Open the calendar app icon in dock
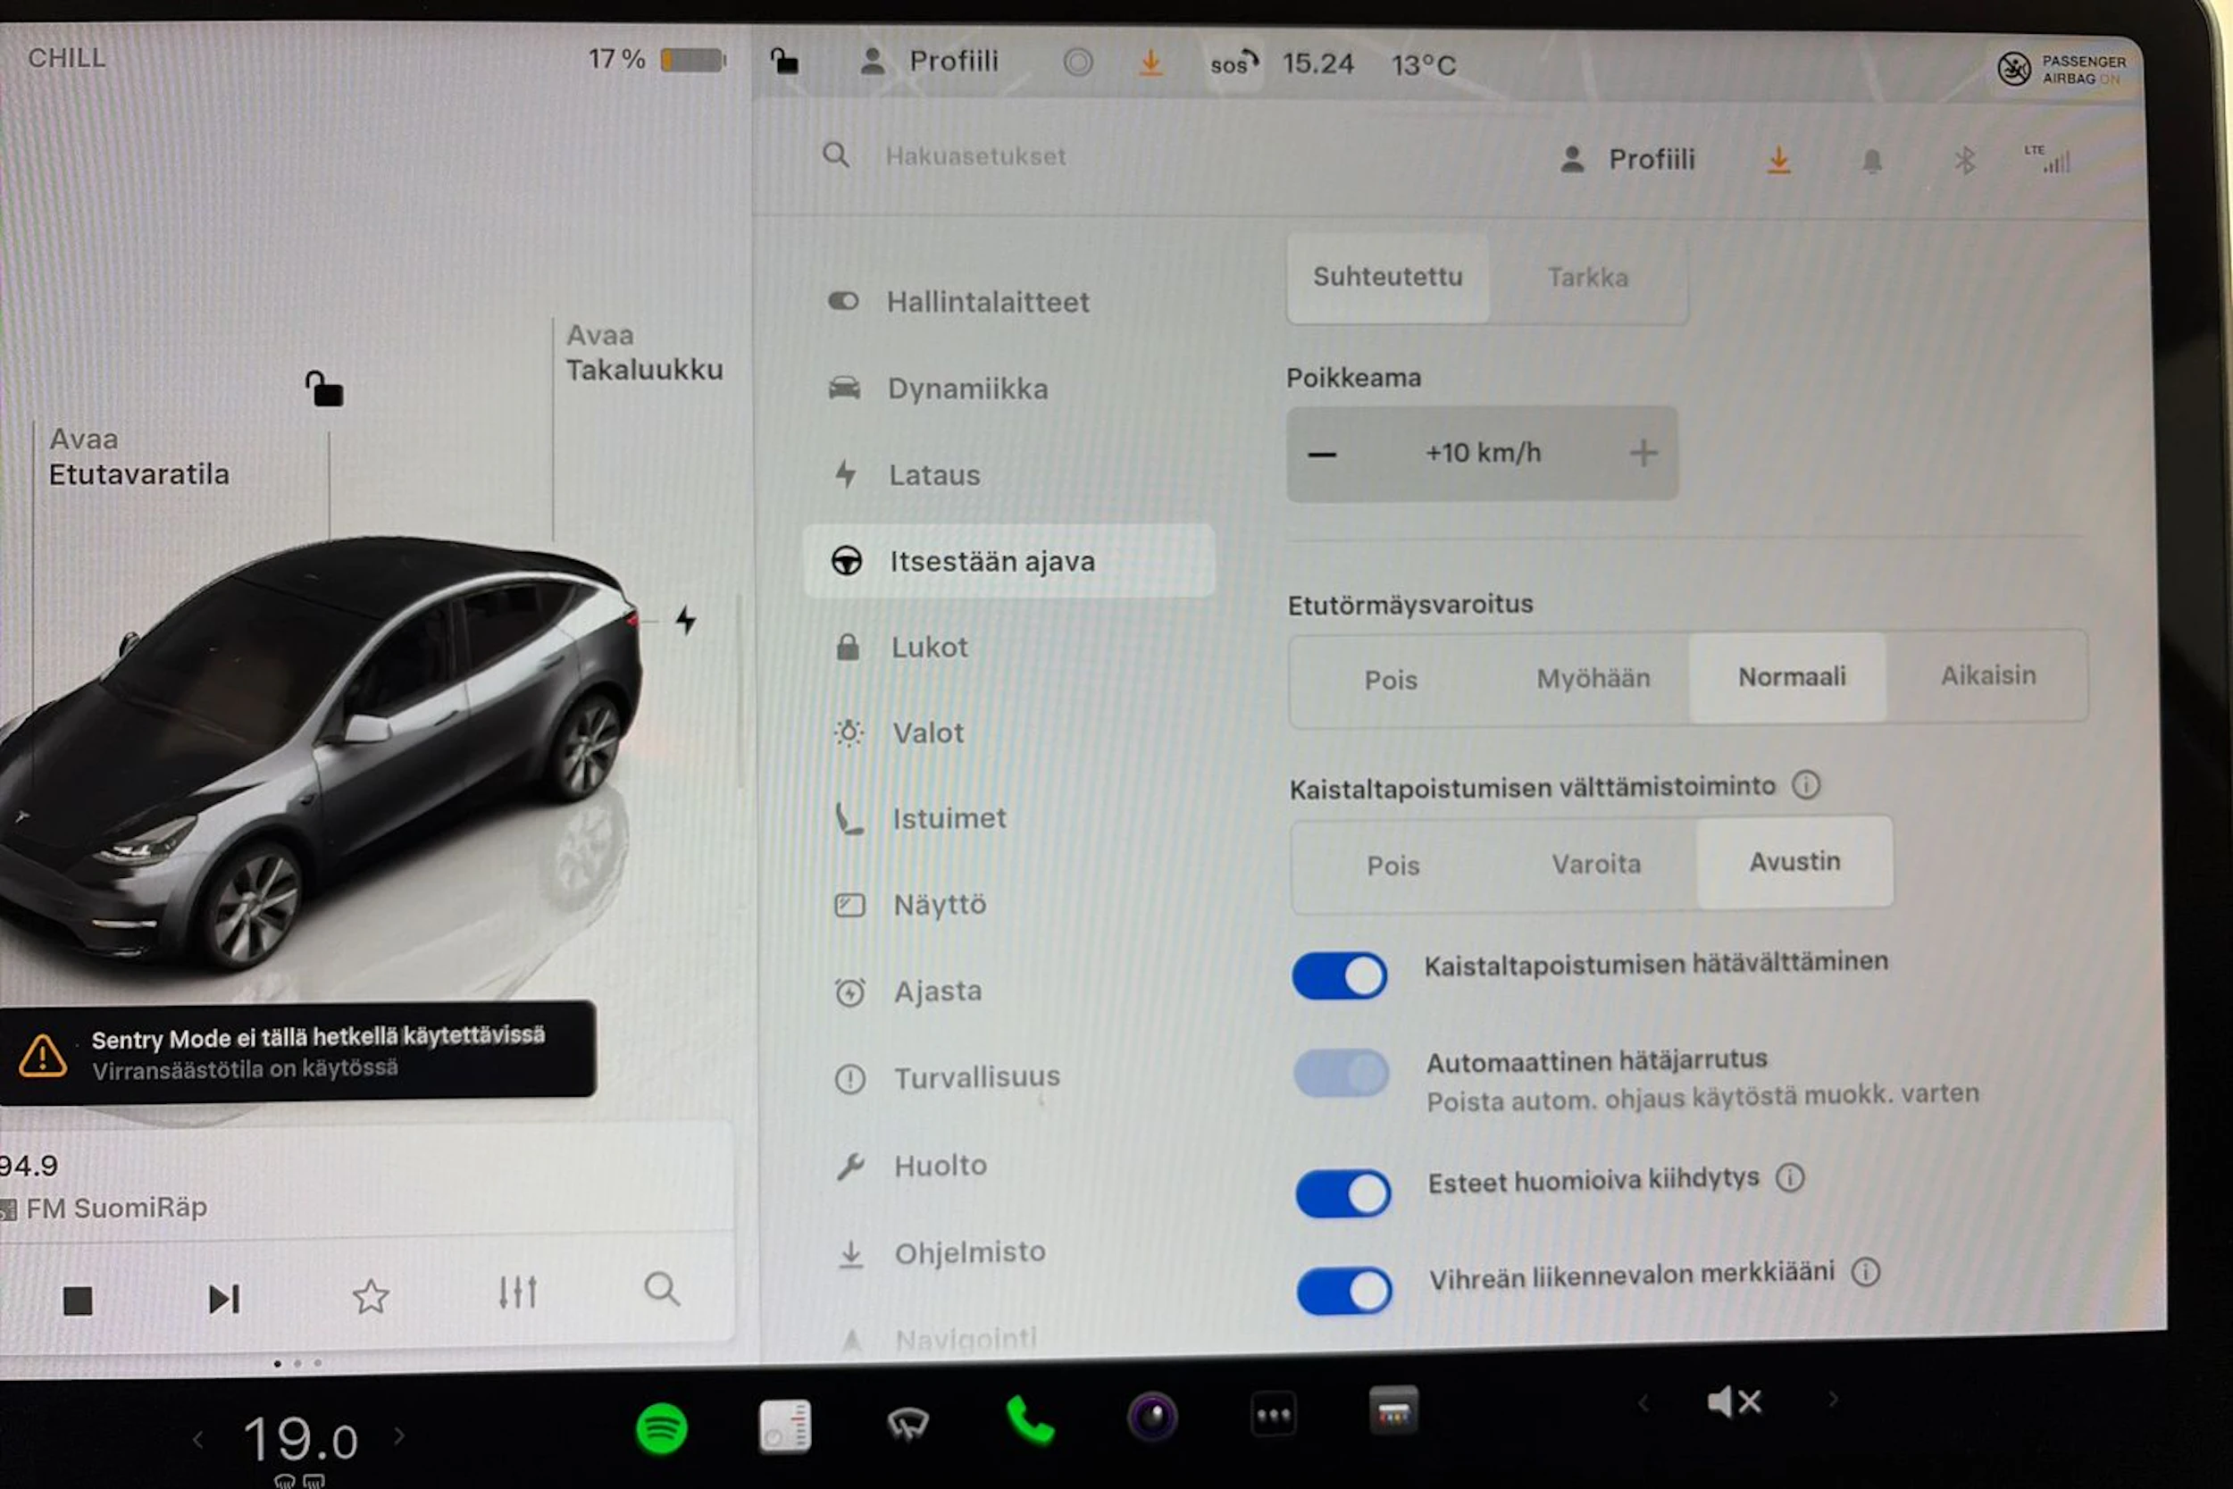The width and height of the screenshot is (2233, 1489). tap(1392, 1410)
